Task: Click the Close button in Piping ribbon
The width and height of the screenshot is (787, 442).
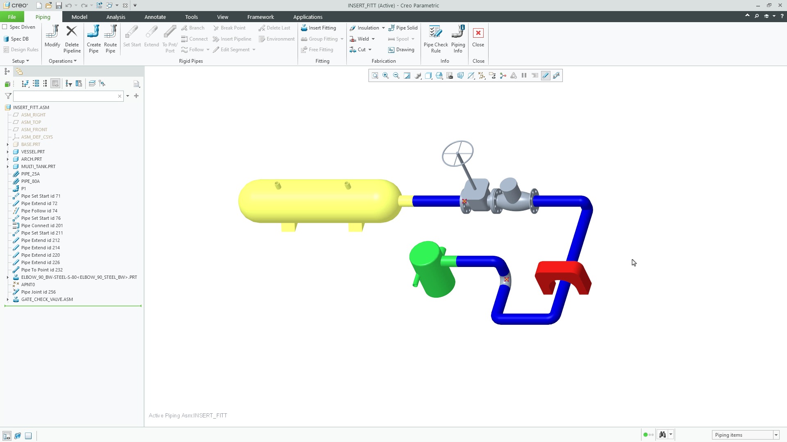Action: [478, 39]
